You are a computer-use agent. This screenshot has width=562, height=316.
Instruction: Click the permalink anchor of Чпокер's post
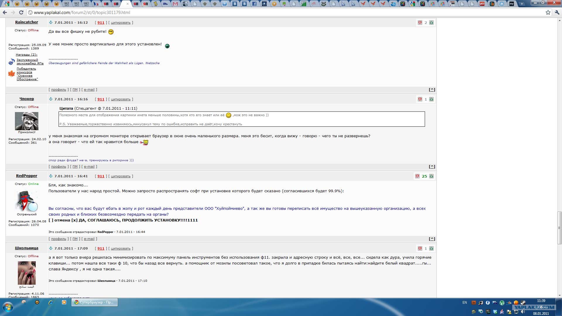pos(51,99)
